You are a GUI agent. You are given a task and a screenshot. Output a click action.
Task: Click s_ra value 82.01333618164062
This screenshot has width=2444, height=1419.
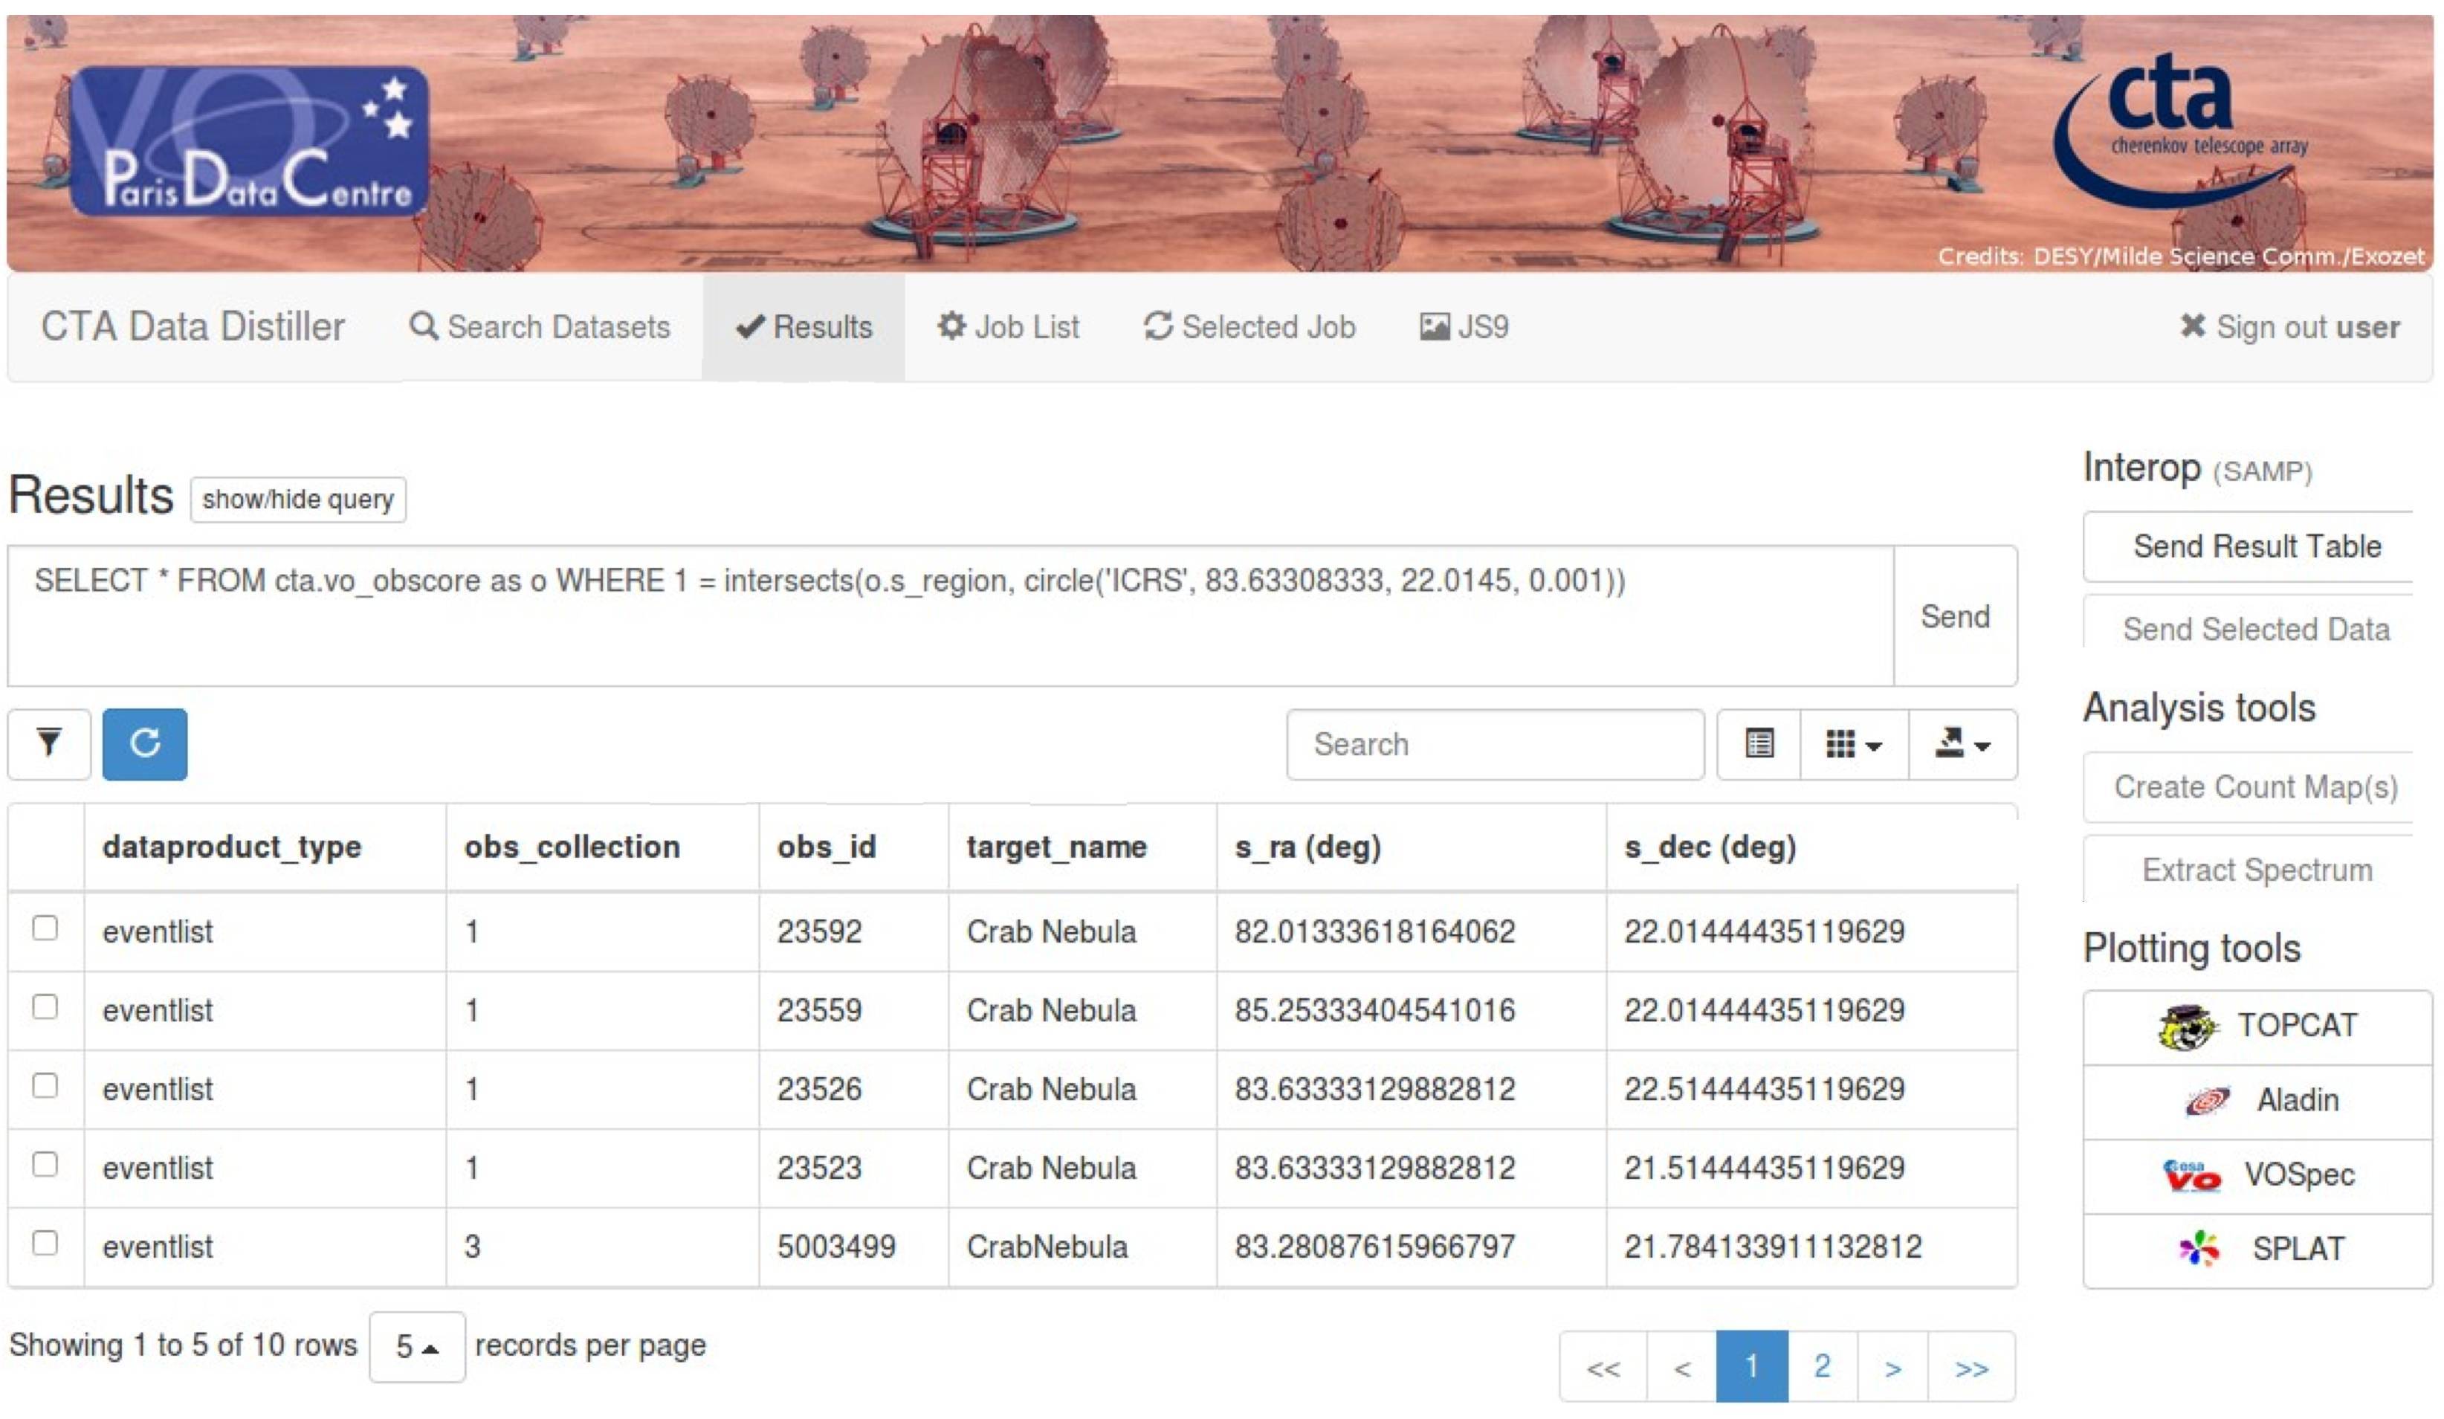coord(1374,932)
